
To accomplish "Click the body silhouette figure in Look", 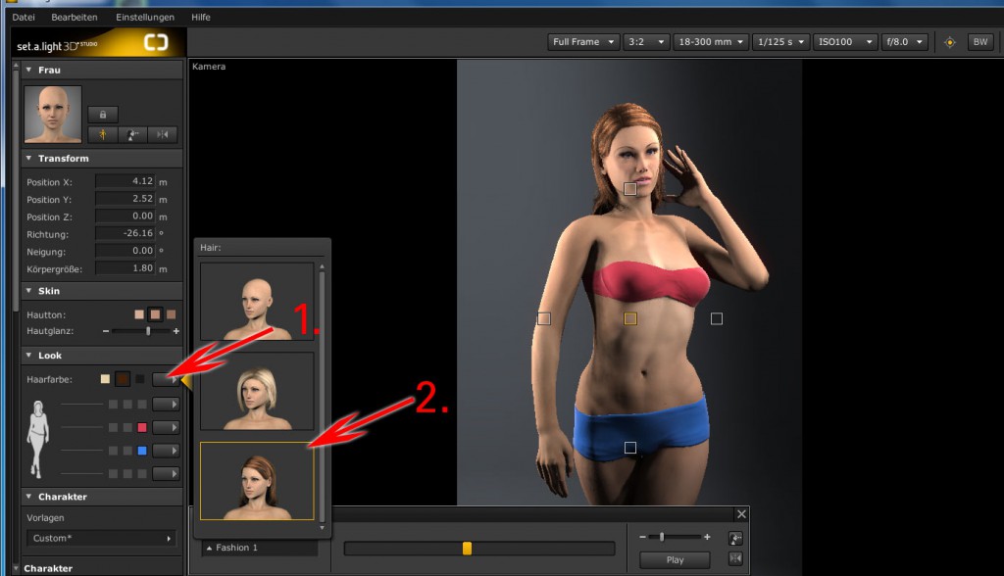I will pyautogui.click(x=37, y=439).
